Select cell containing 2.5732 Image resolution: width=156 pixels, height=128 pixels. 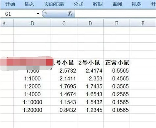pyautogui.click(x=64, y=70)
